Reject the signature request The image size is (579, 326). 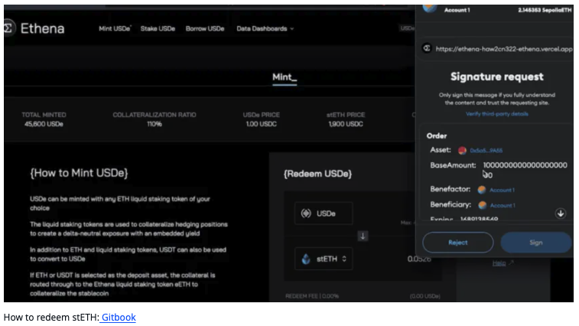click(458, 243)
